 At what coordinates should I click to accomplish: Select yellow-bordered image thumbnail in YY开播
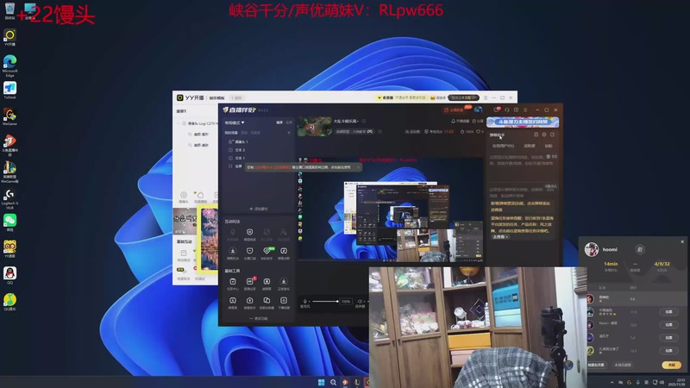click(x=208, y=240)
